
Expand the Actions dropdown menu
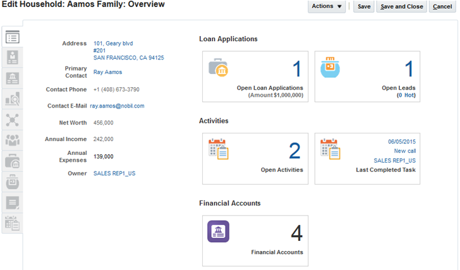point(327,6)
